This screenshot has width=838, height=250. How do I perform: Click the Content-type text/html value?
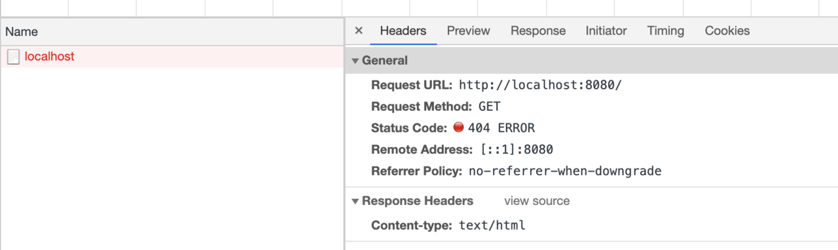click(492, 226)
